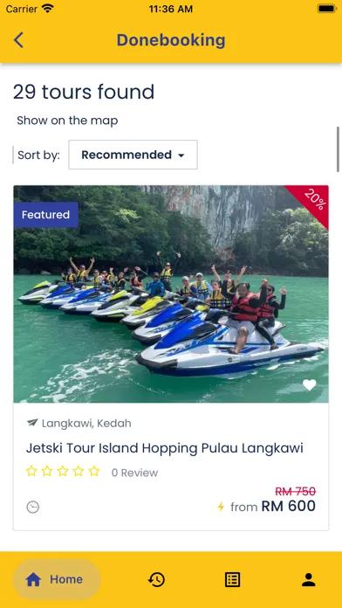Open the Recommended sort dropdown
342x608 pixels.
coord(133,155)
